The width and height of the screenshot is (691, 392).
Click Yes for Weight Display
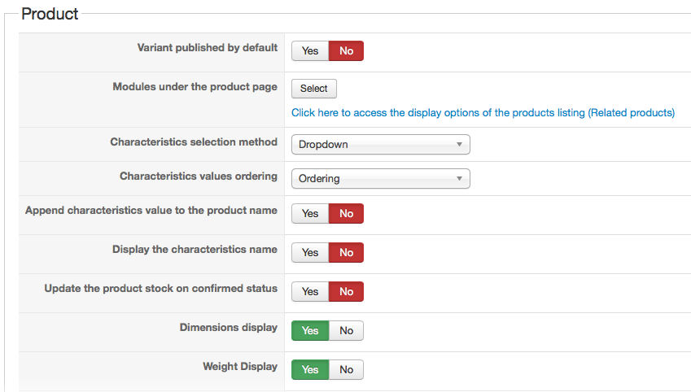(310, 370)
